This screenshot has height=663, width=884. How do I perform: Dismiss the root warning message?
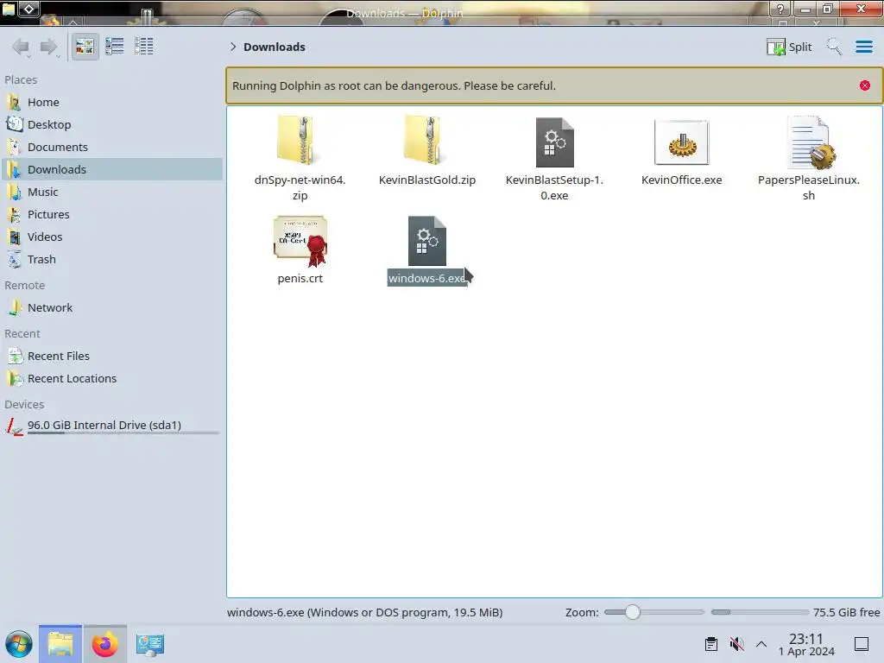coord(865,85)
